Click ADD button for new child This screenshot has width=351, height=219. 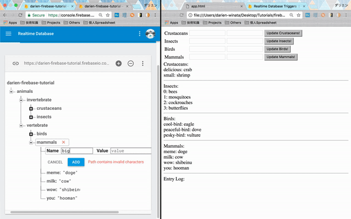76,162
